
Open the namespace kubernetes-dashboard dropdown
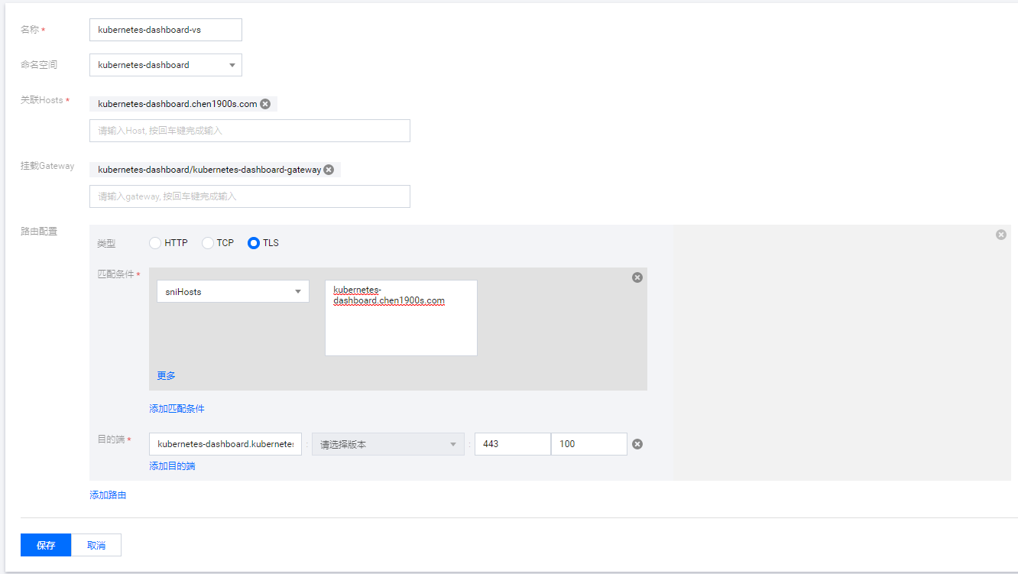pyautogui.click(x=165, y=65)
